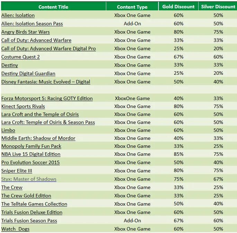
Task: Open the Pro Evolution Soccer 2015 link
Action: coord(30,162)
